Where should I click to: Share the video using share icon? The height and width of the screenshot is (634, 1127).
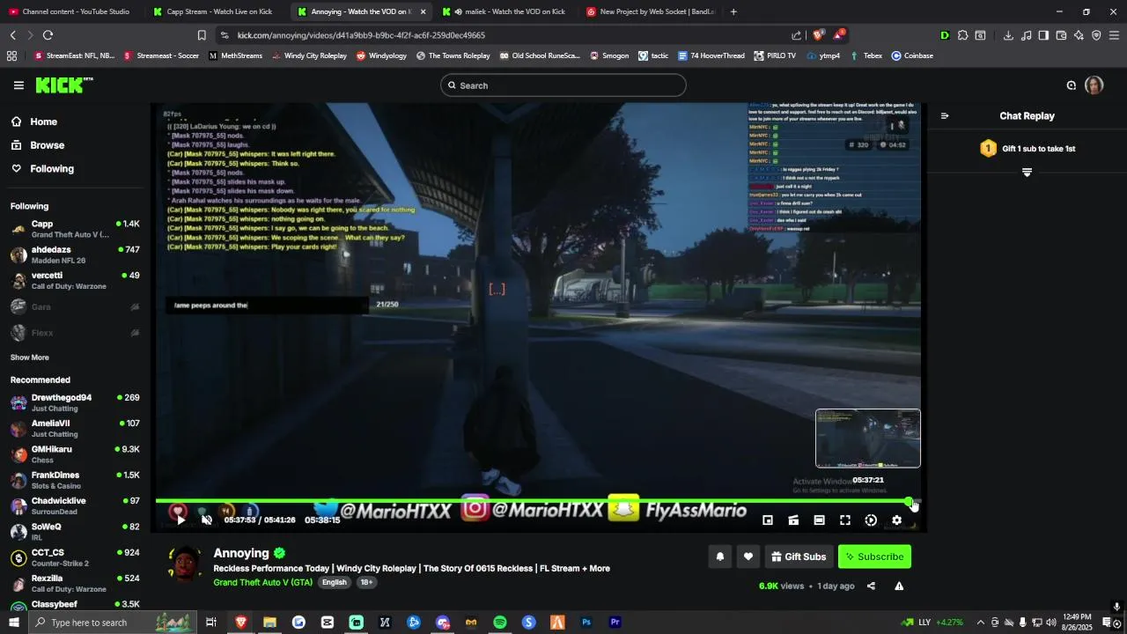coord(871,586)
